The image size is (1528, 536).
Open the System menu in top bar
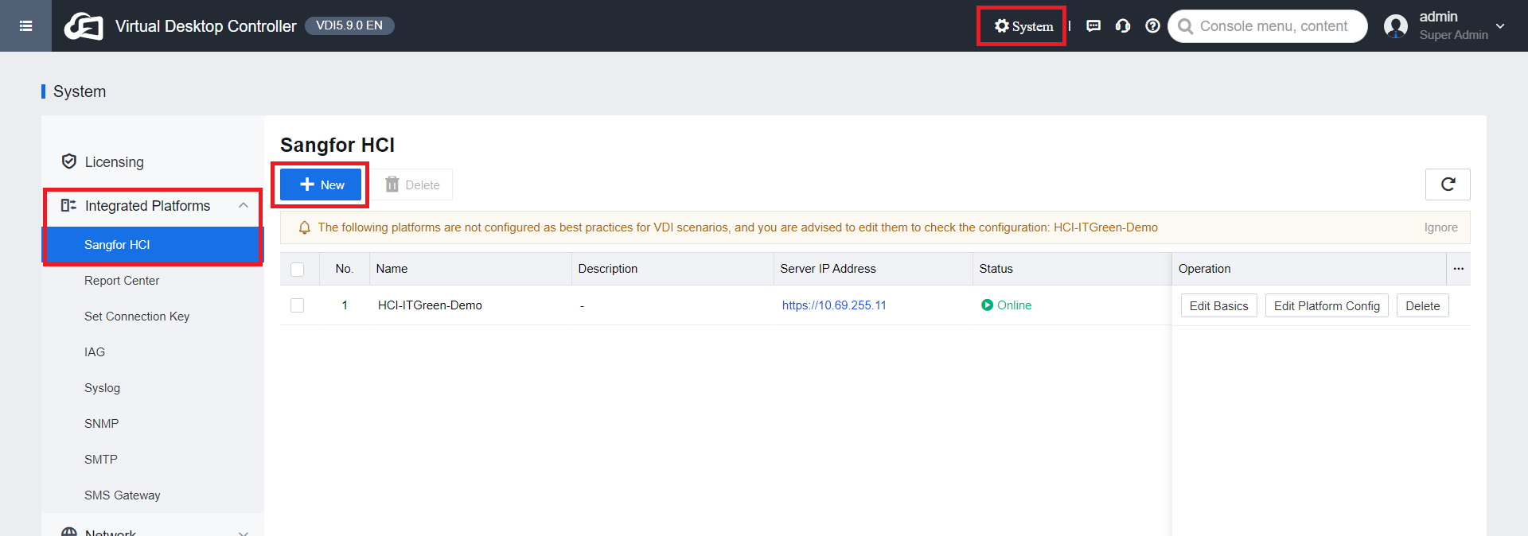coord(1023,26)
